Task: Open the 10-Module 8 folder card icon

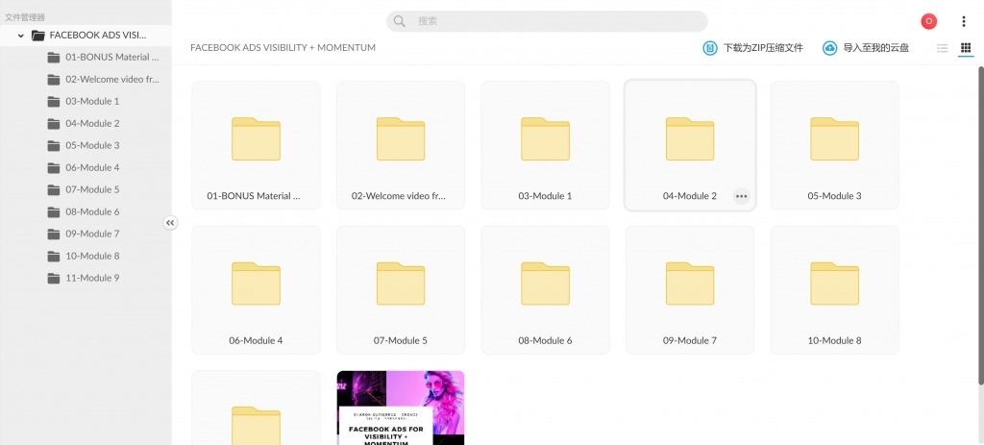Action: pyautogui.click(x=835, y=284)
